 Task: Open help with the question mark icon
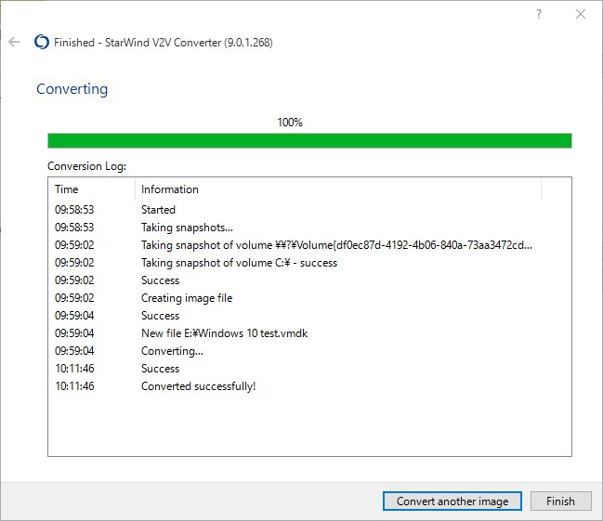point(539,14)
